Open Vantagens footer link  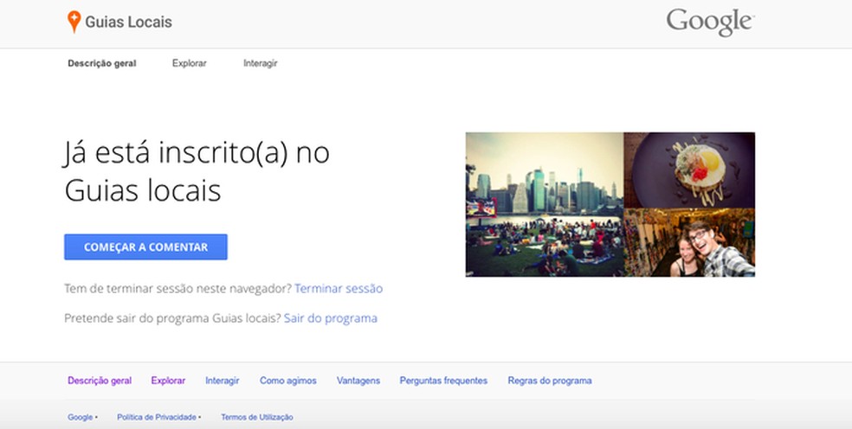point(358,381)
